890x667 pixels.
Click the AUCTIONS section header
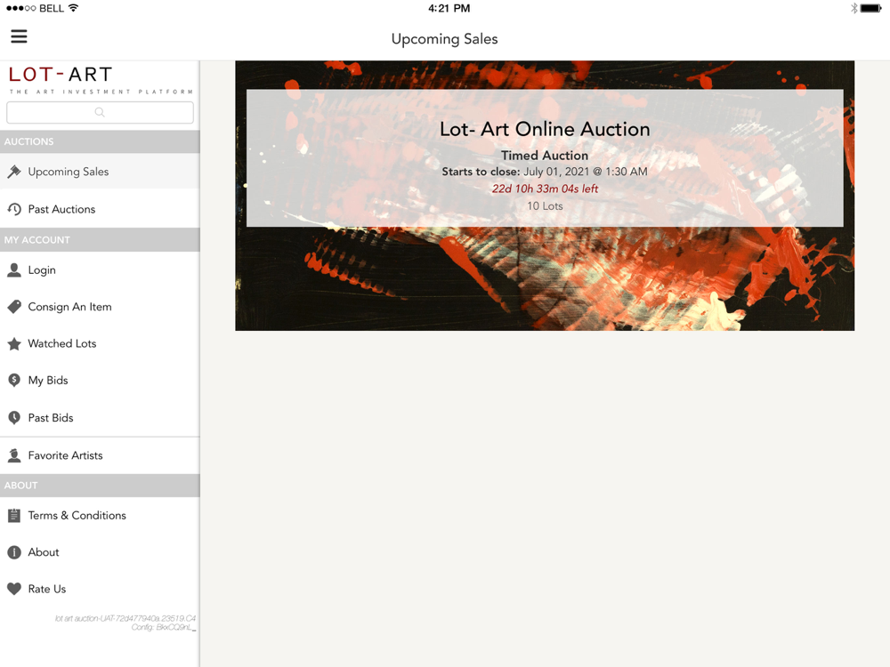click(x=100, y=141)
